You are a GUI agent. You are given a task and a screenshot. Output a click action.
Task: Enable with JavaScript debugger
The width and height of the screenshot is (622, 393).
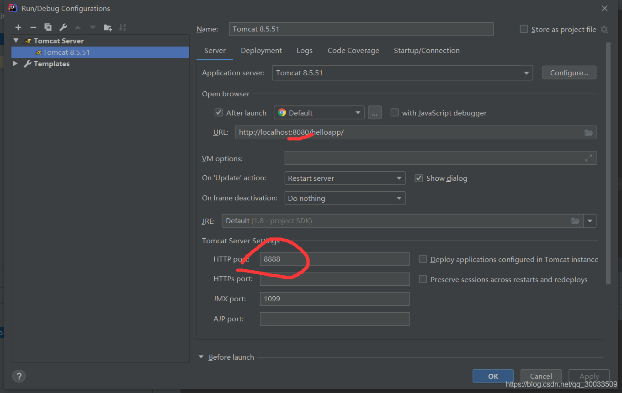(x=394, y=113)
